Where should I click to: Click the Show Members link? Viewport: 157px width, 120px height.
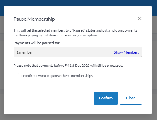click(x=126, y=52)
